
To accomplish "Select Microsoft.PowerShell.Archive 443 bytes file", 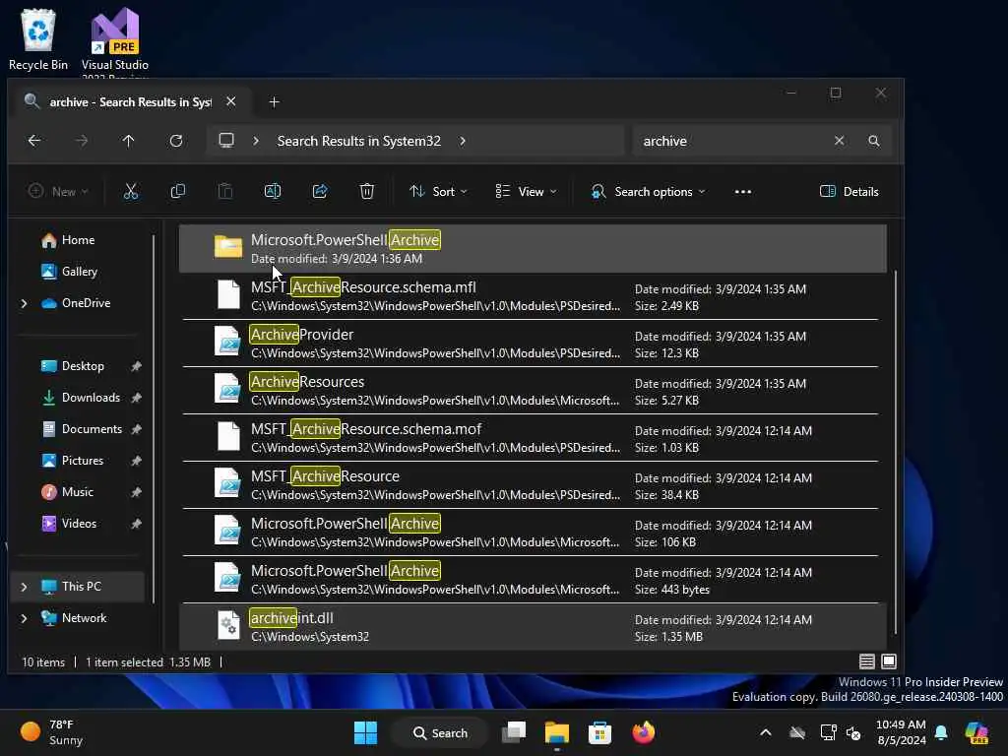I will (x=533, y=580).
